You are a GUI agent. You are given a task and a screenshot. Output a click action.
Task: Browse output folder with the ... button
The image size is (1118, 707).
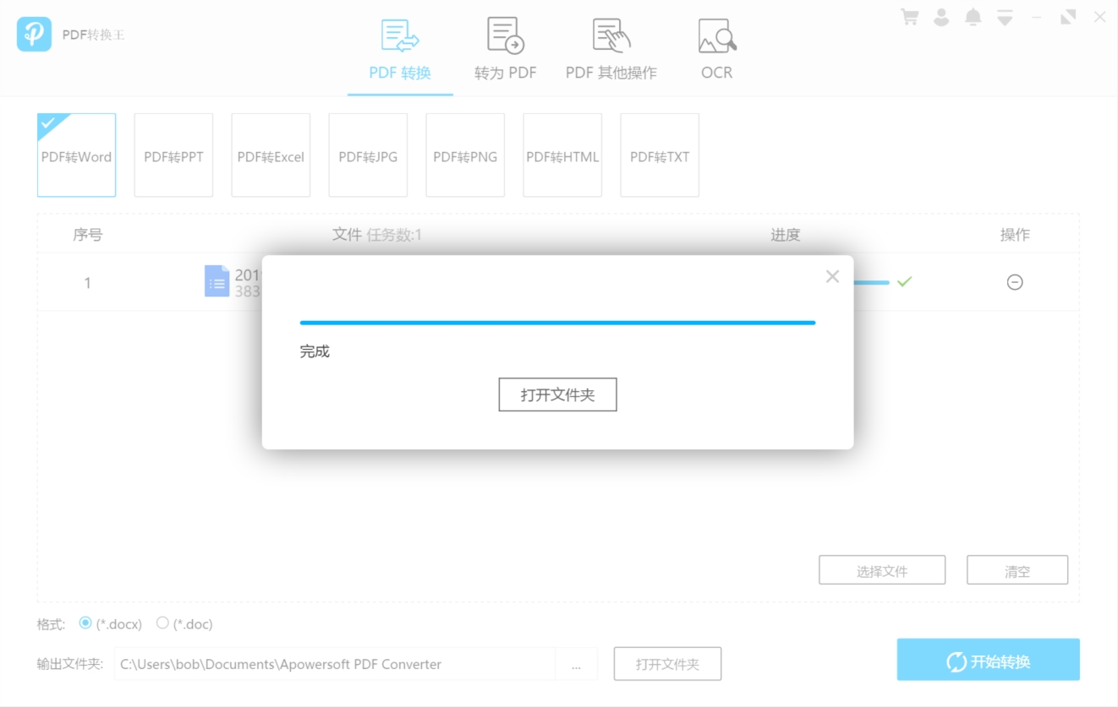pyautogui.click(x=576, y=664)
